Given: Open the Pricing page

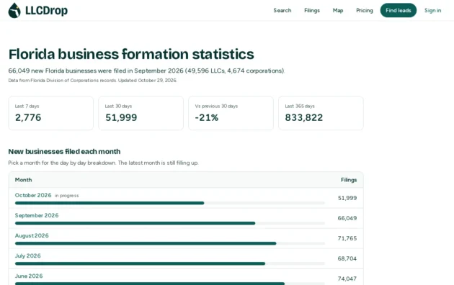Looking at the screenshot, I should click(x=365, y=10).
